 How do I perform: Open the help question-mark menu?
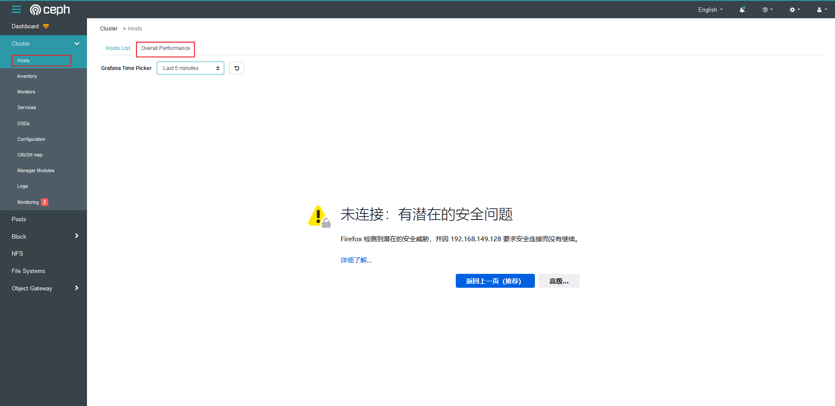click(x=767, y=10)
